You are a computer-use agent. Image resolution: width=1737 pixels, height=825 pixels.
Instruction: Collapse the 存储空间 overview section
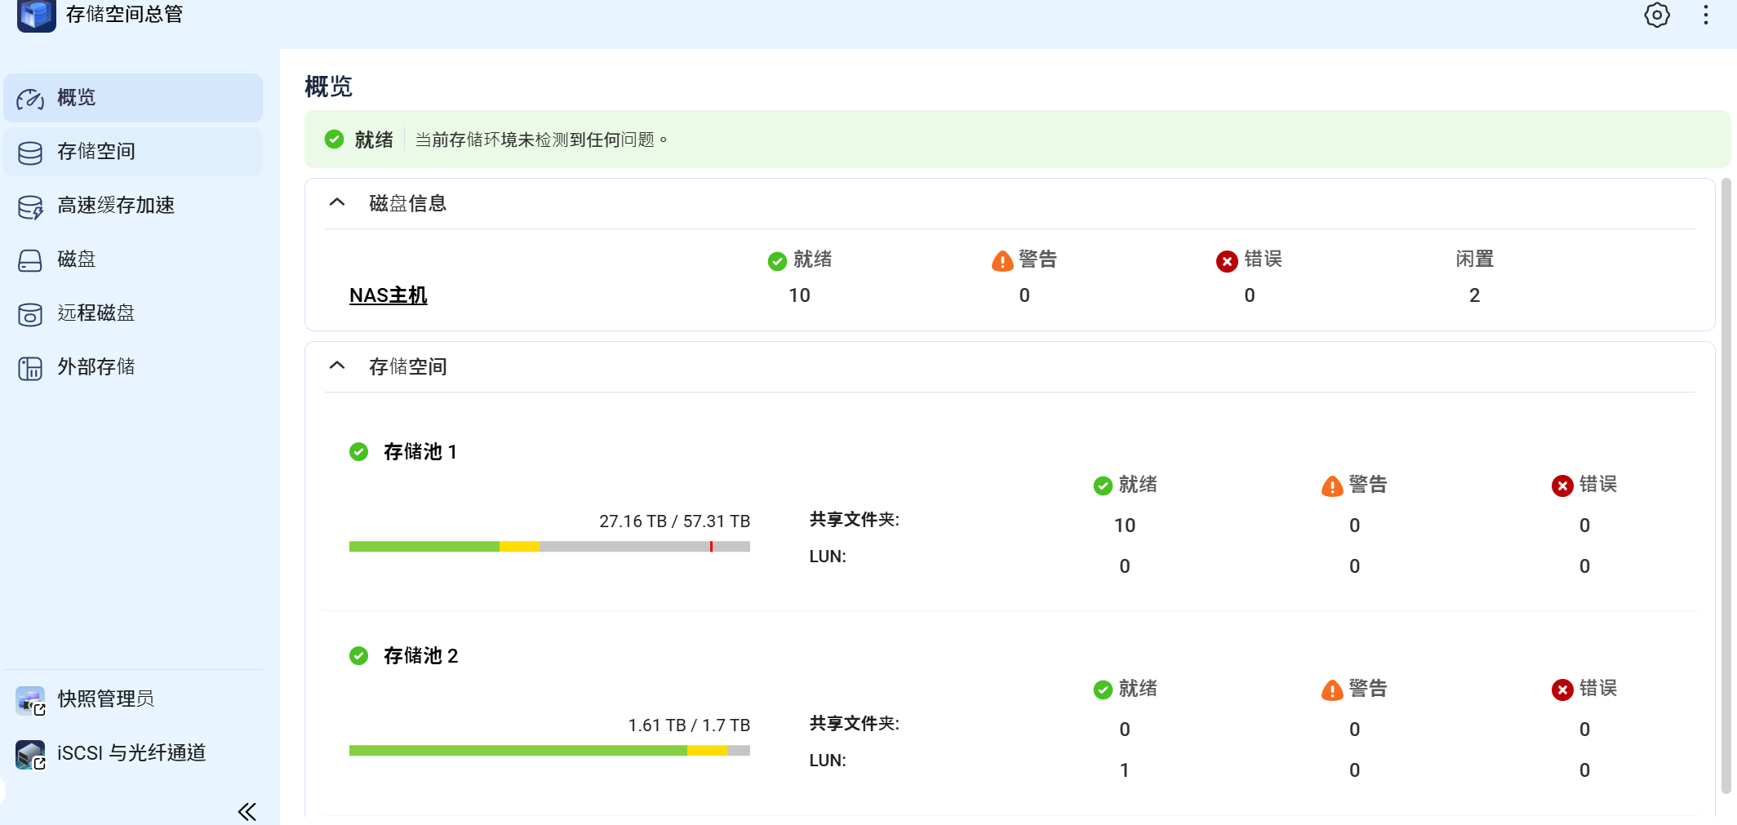(337, 366)
